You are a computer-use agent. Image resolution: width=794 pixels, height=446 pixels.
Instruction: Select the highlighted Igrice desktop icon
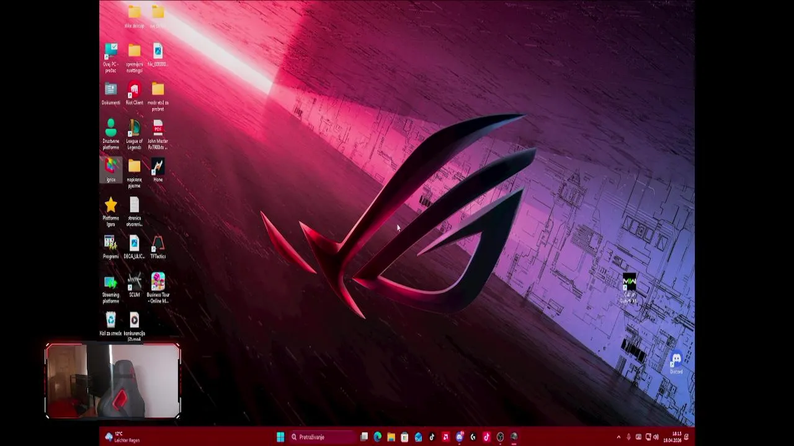click(x=110, y=170)
